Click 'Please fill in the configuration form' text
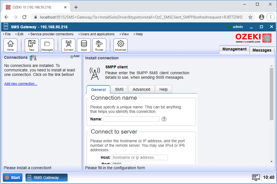The width and height of the screenshot is (277, 184). coord(115,168)
